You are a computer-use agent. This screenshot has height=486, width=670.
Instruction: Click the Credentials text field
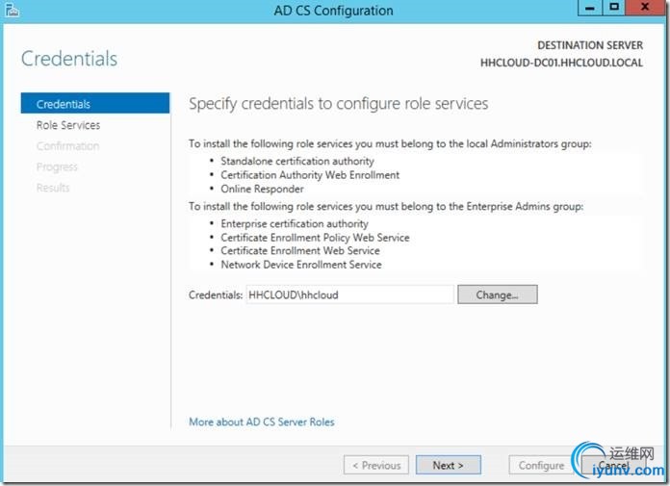349,294
